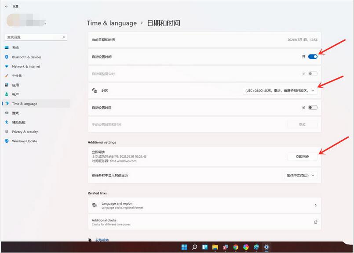Open Privacy & security category
Viewport: 354px width, 253px height.
point(36,132)
